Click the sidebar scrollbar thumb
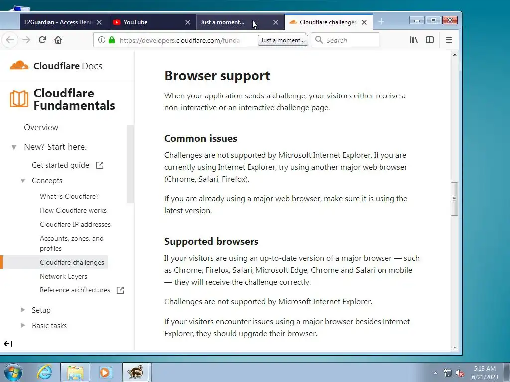This screenshot has width=510, height=382. click(130, 164)
